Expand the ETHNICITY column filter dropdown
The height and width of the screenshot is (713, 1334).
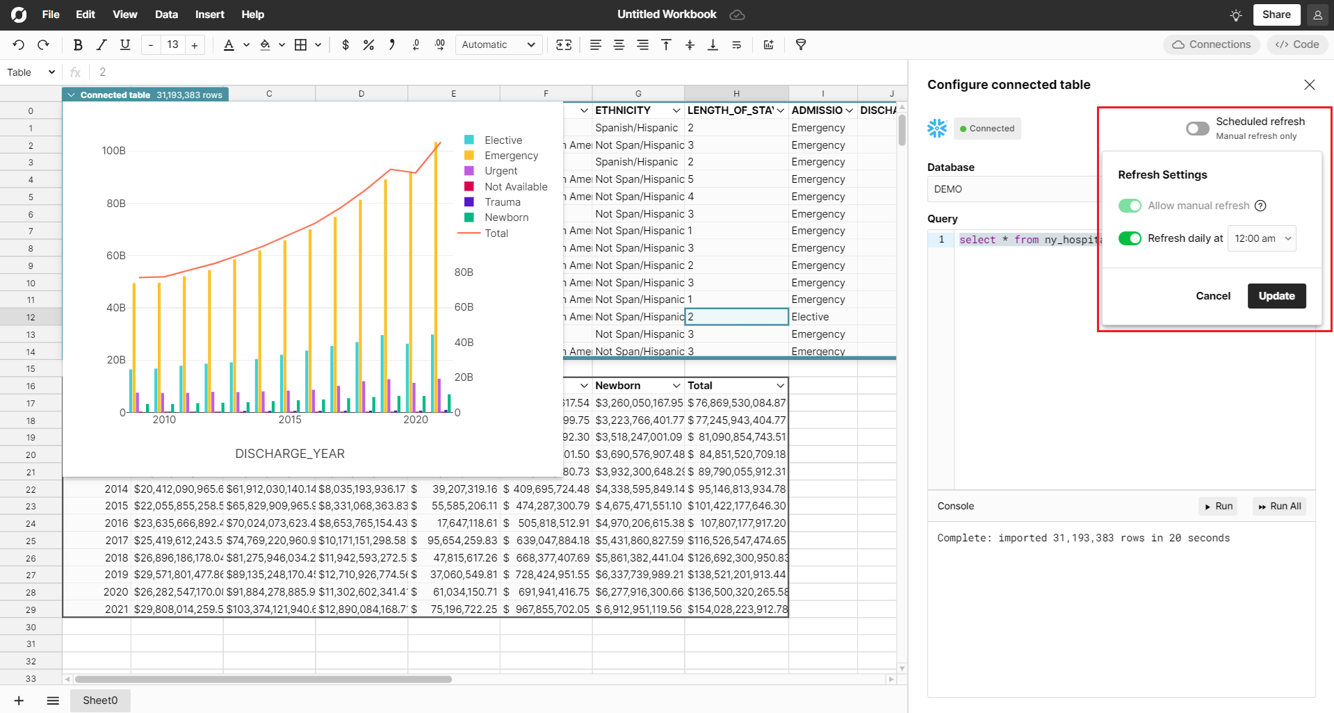pyautogui.click(x=676, y=110)
